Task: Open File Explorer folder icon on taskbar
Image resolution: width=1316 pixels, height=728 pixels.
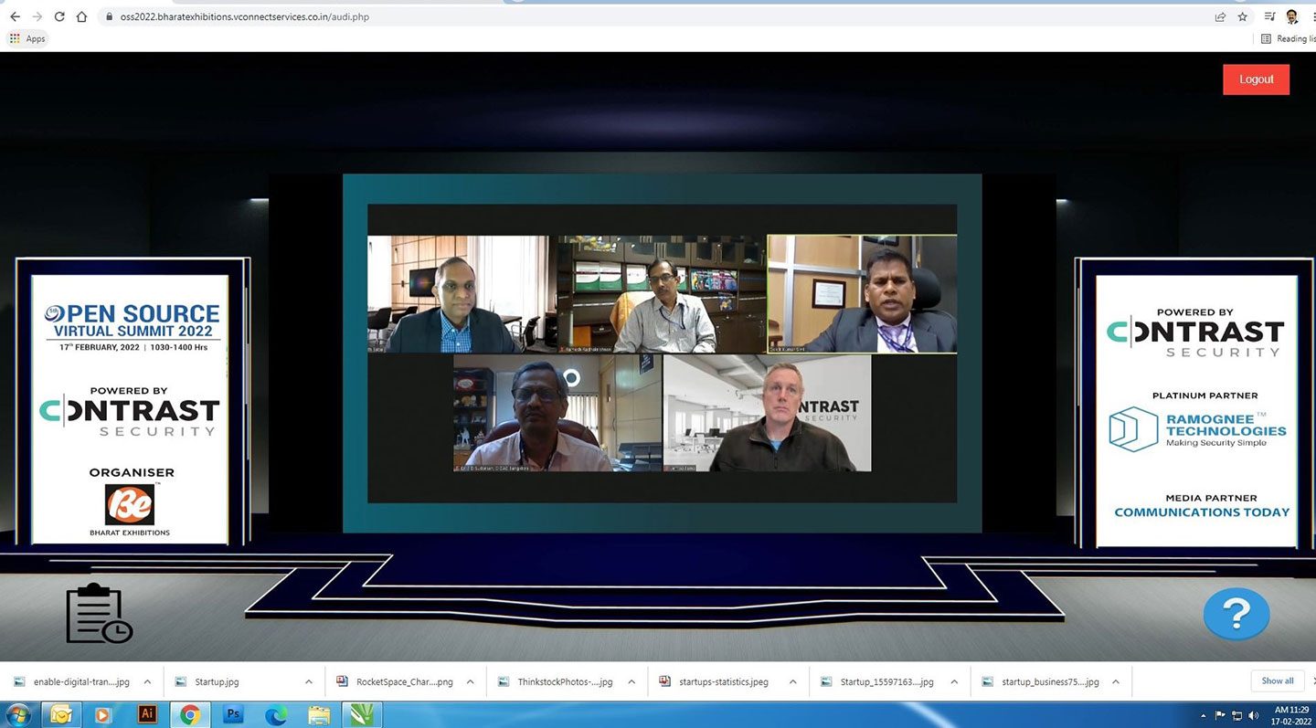Action: (x=319, y=714)
